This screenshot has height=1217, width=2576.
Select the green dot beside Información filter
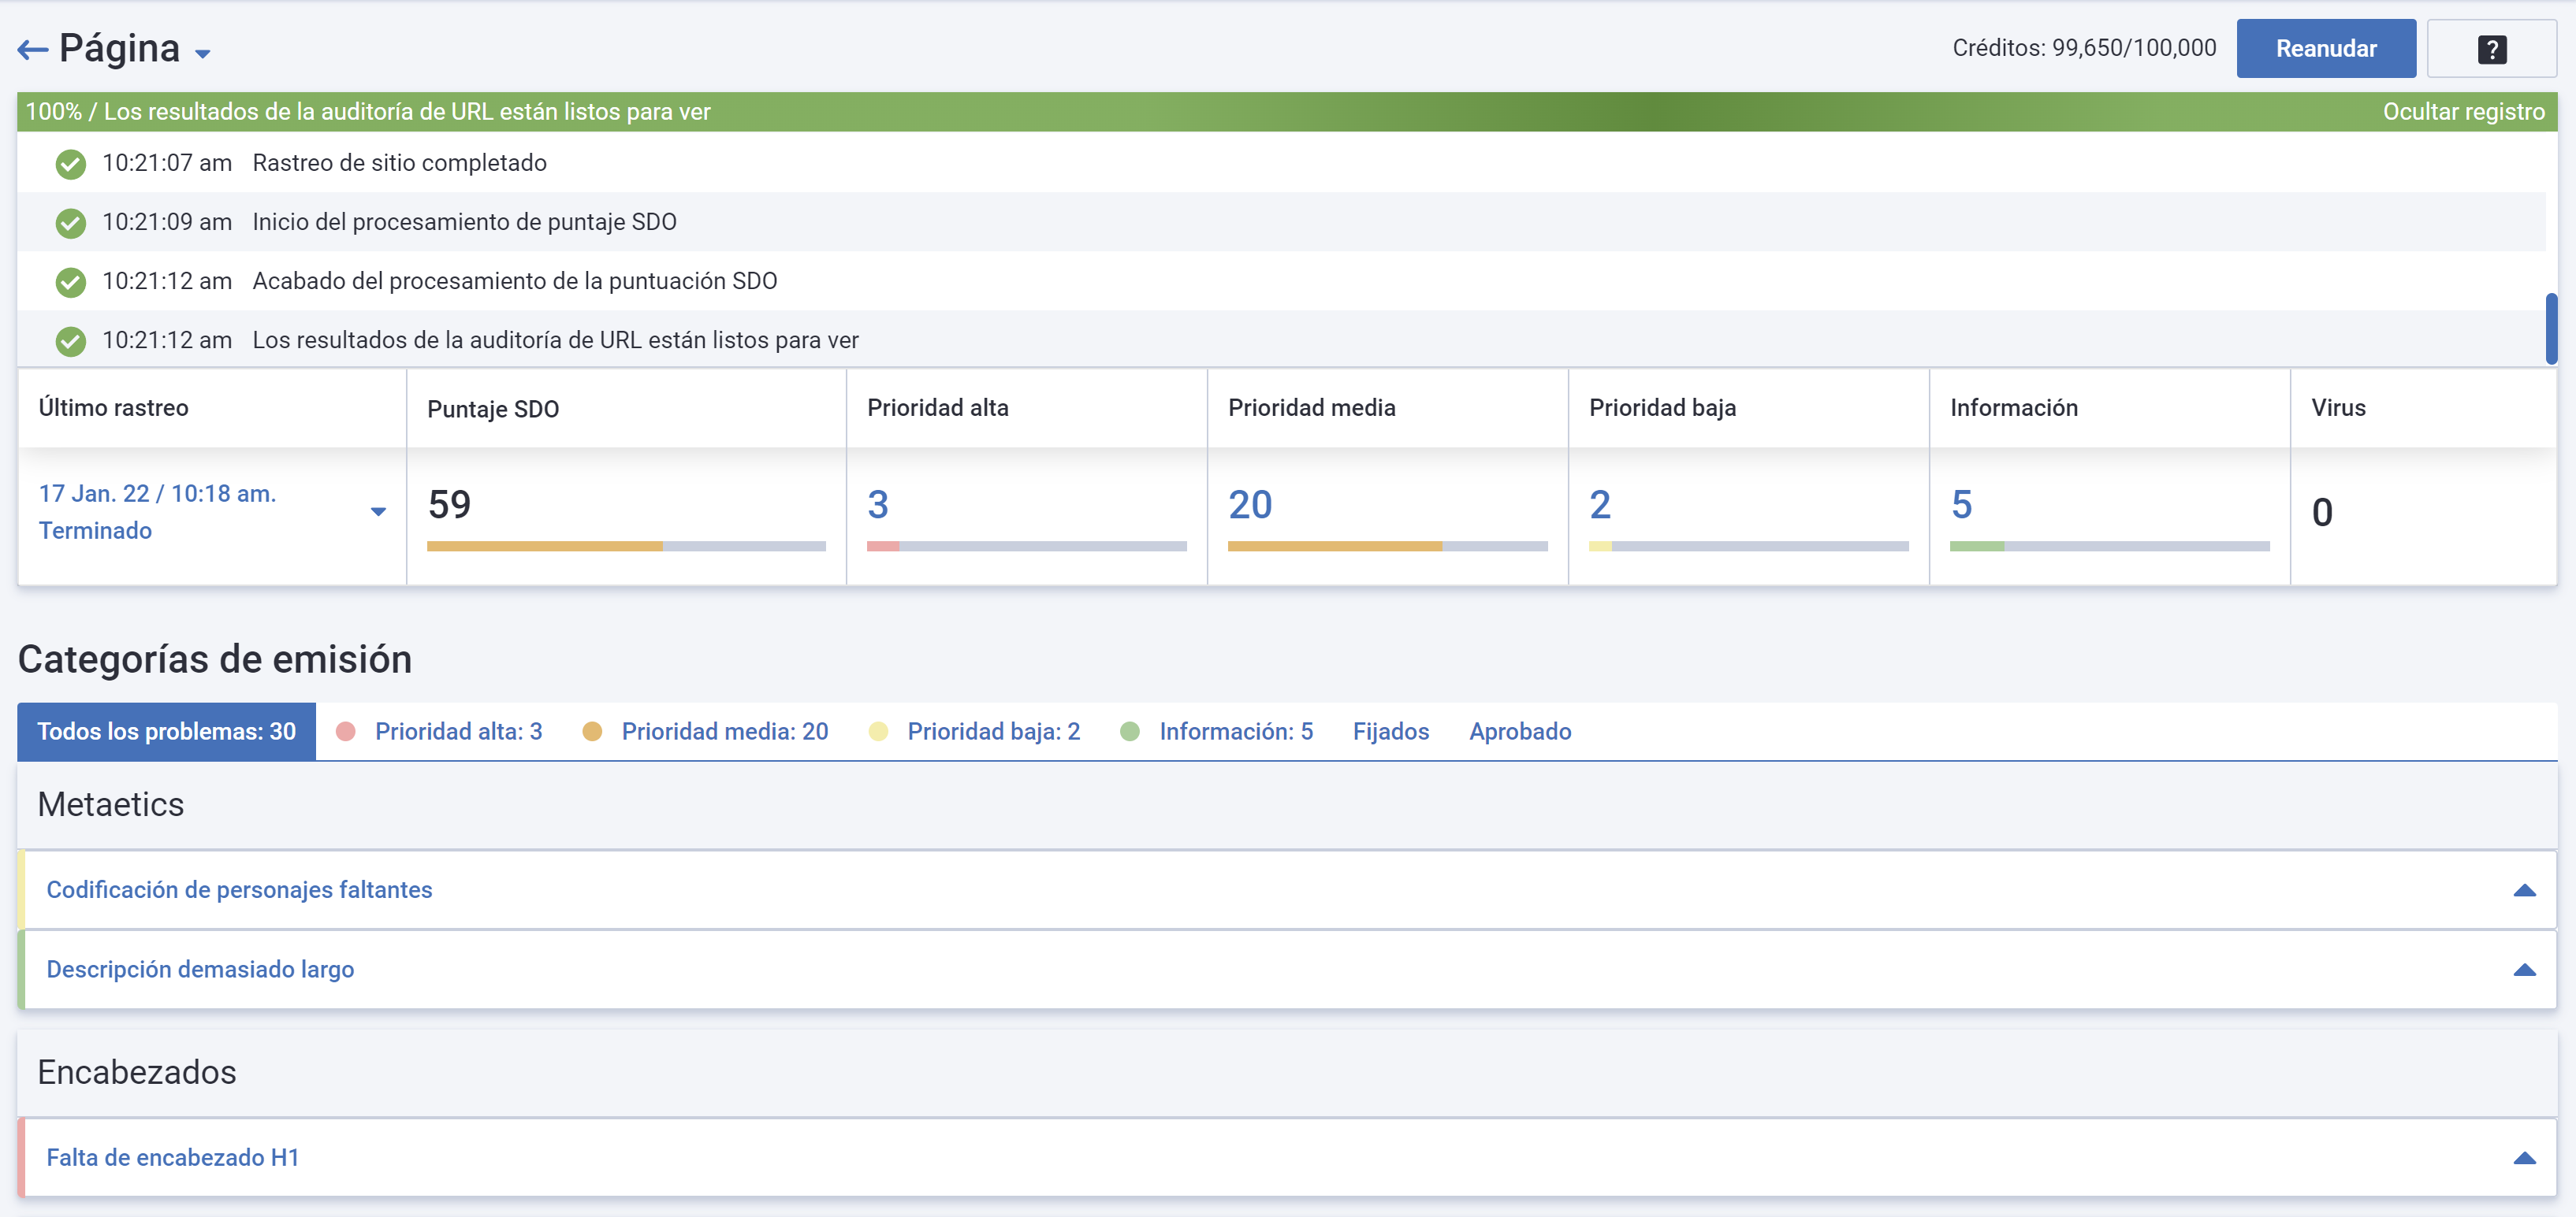click(1130, 730)
